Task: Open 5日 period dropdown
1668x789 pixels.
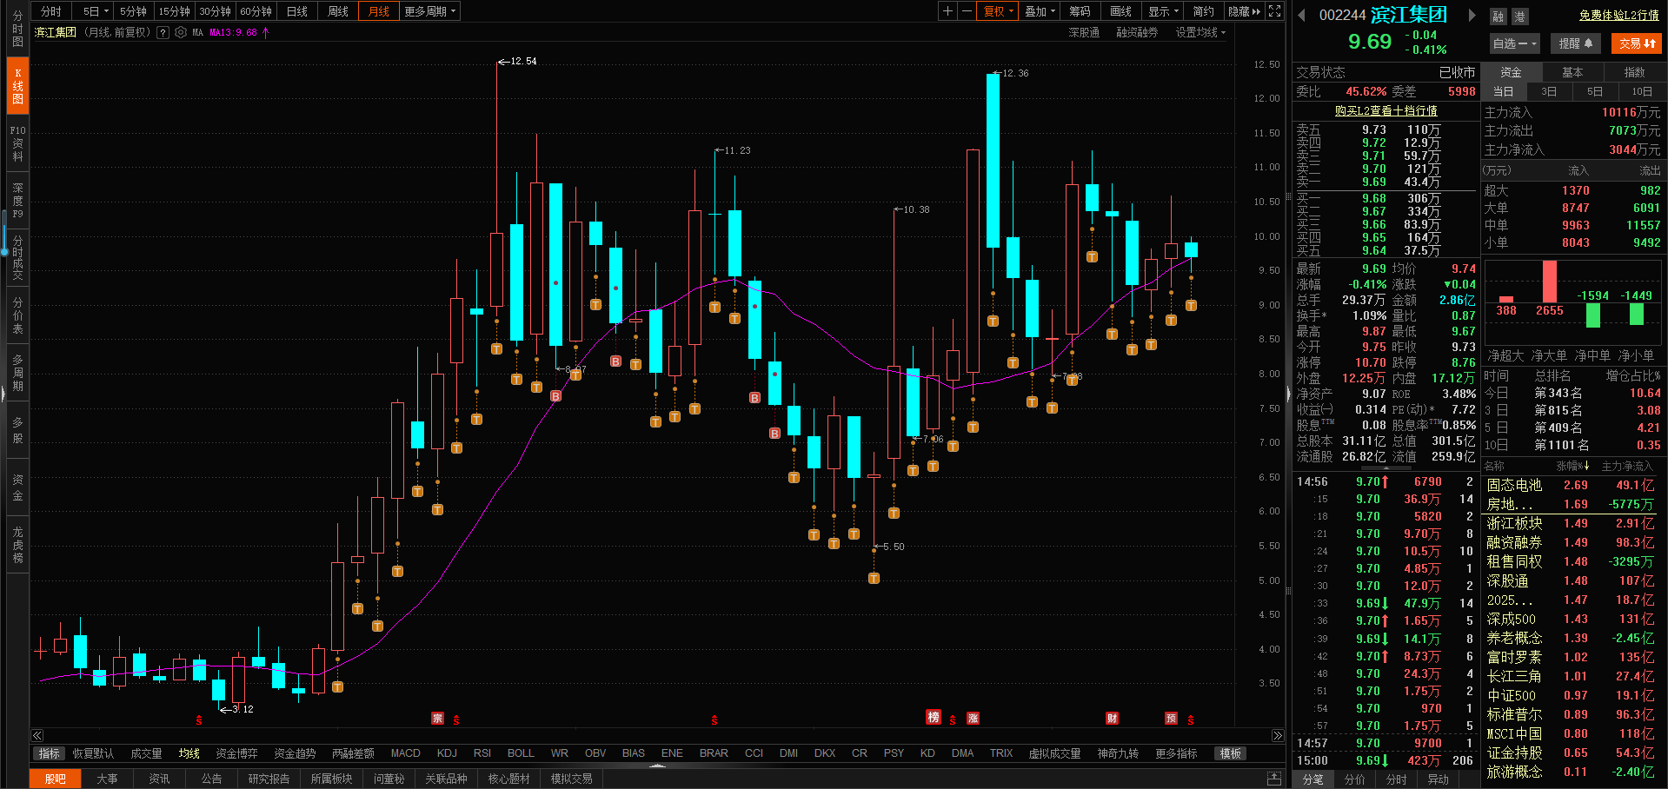Action: coord(95,11)
